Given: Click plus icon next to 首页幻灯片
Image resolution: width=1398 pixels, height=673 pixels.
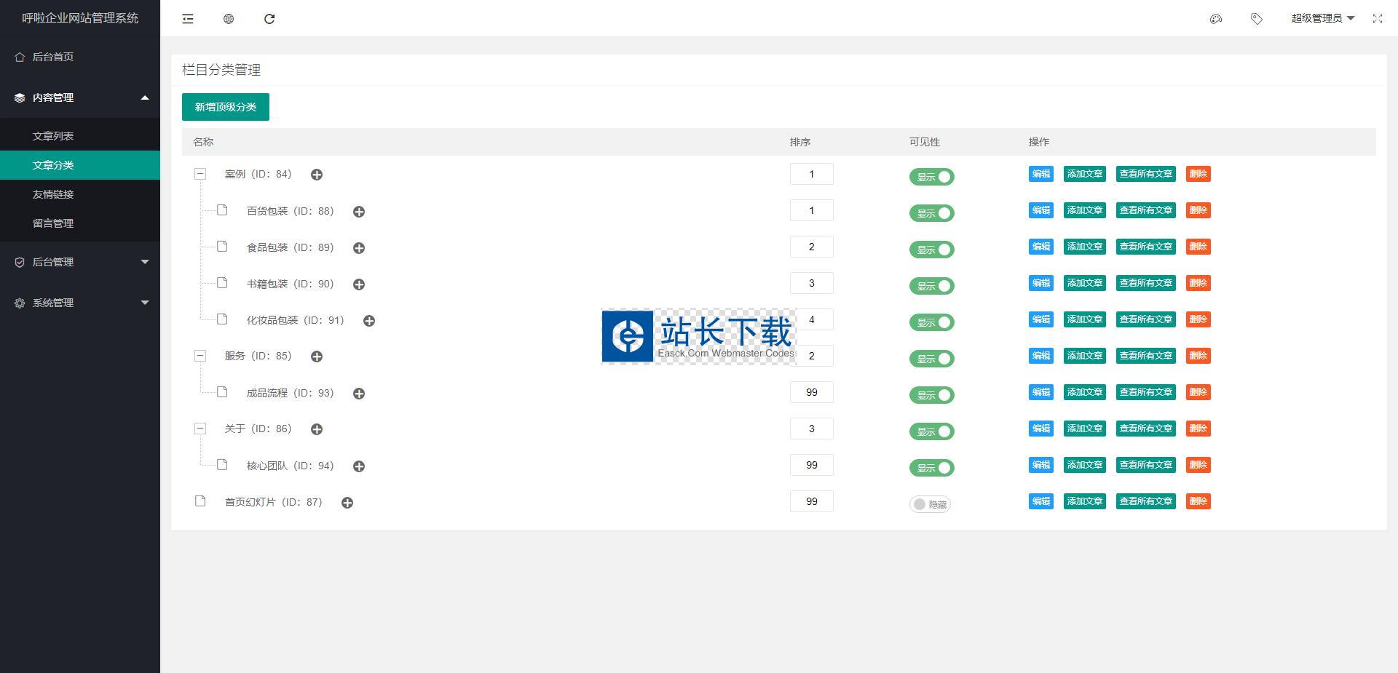Looking at the screenshot, I should click(x=347, y=503).
